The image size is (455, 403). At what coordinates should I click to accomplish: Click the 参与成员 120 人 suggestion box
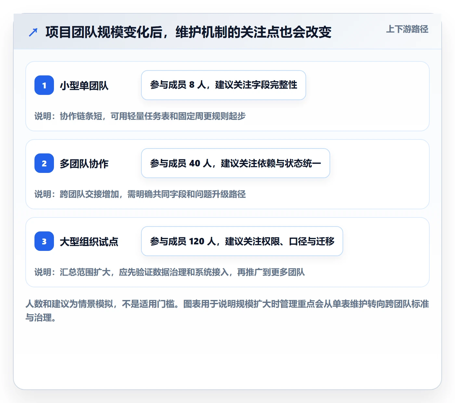coord(242,241)
